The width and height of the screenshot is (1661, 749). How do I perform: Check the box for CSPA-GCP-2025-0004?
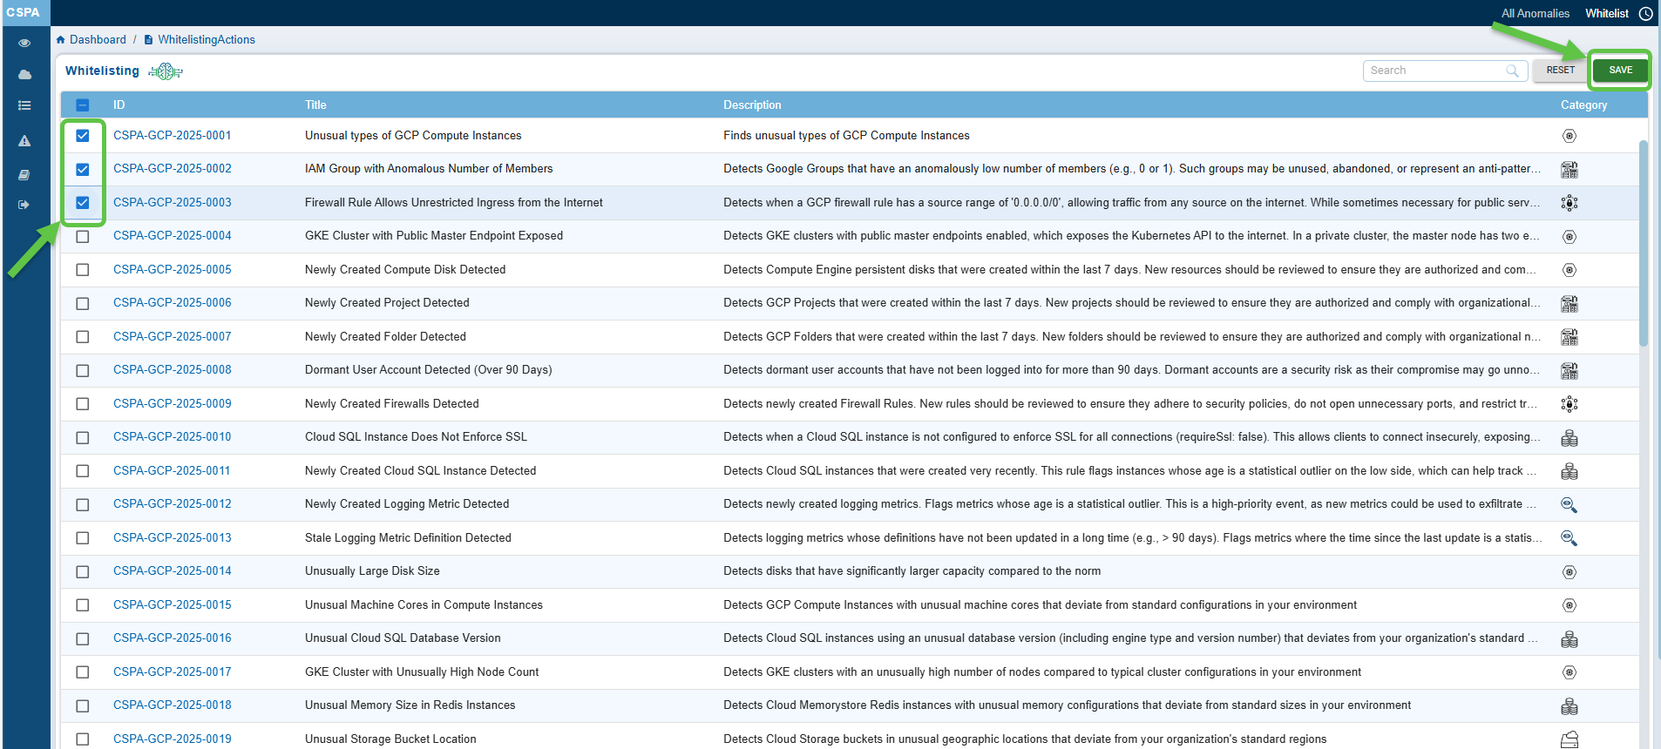(83, 236)
